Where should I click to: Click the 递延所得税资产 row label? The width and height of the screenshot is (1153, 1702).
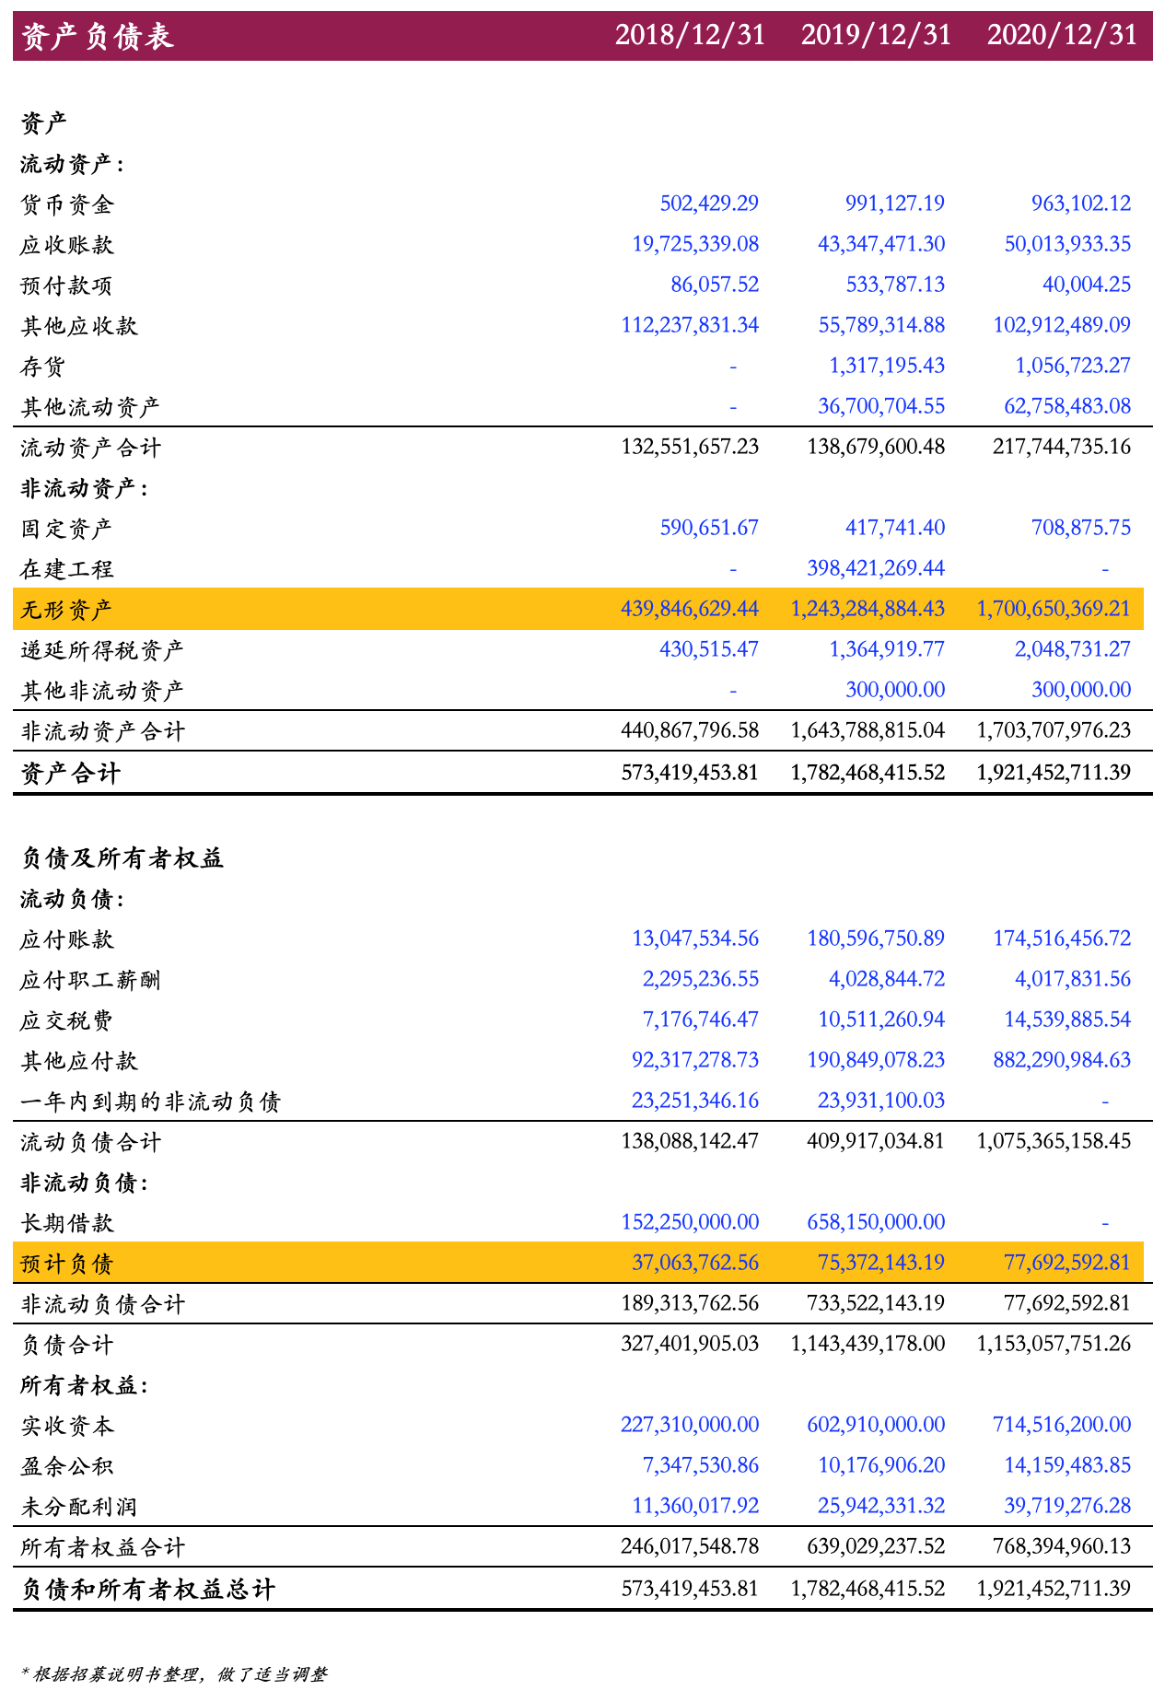click(x=103, y=650)
